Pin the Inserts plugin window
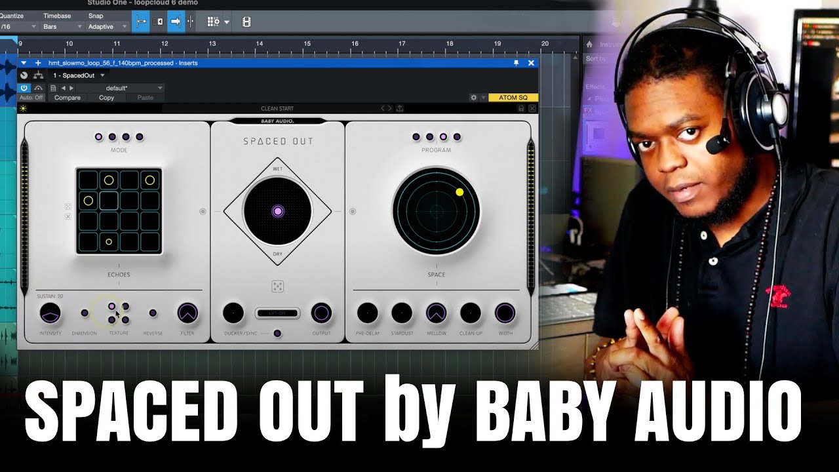 (x=516, y=63)
